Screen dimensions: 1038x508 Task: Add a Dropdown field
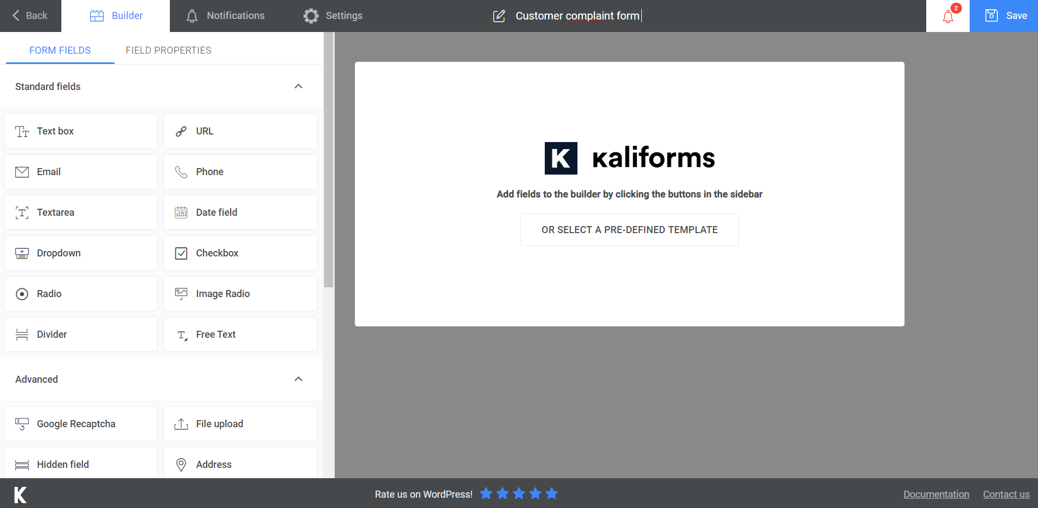coord(81,253)
